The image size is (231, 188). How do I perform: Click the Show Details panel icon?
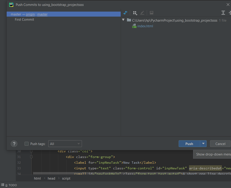point(152,13)
